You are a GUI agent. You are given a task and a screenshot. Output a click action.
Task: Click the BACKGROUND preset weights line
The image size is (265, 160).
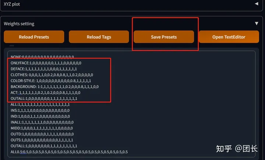click(x=54, y=87)
